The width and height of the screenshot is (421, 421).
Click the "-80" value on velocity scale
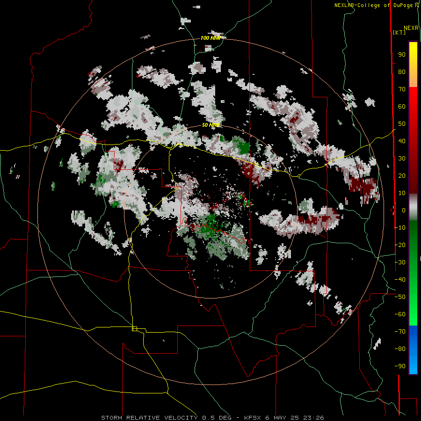pyautogui.click(x=400, y=349)
